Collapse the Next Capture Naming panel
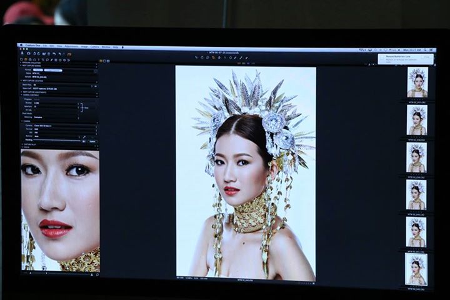450x300 pixels. (x=21, y=66)
